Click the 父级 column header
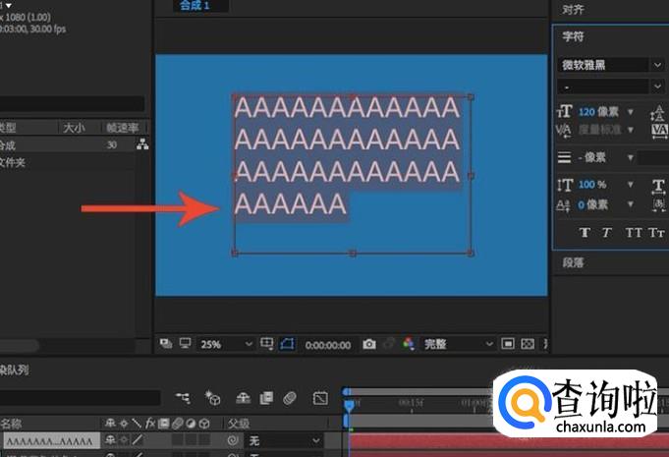The image size is (669, 457). 239,424
